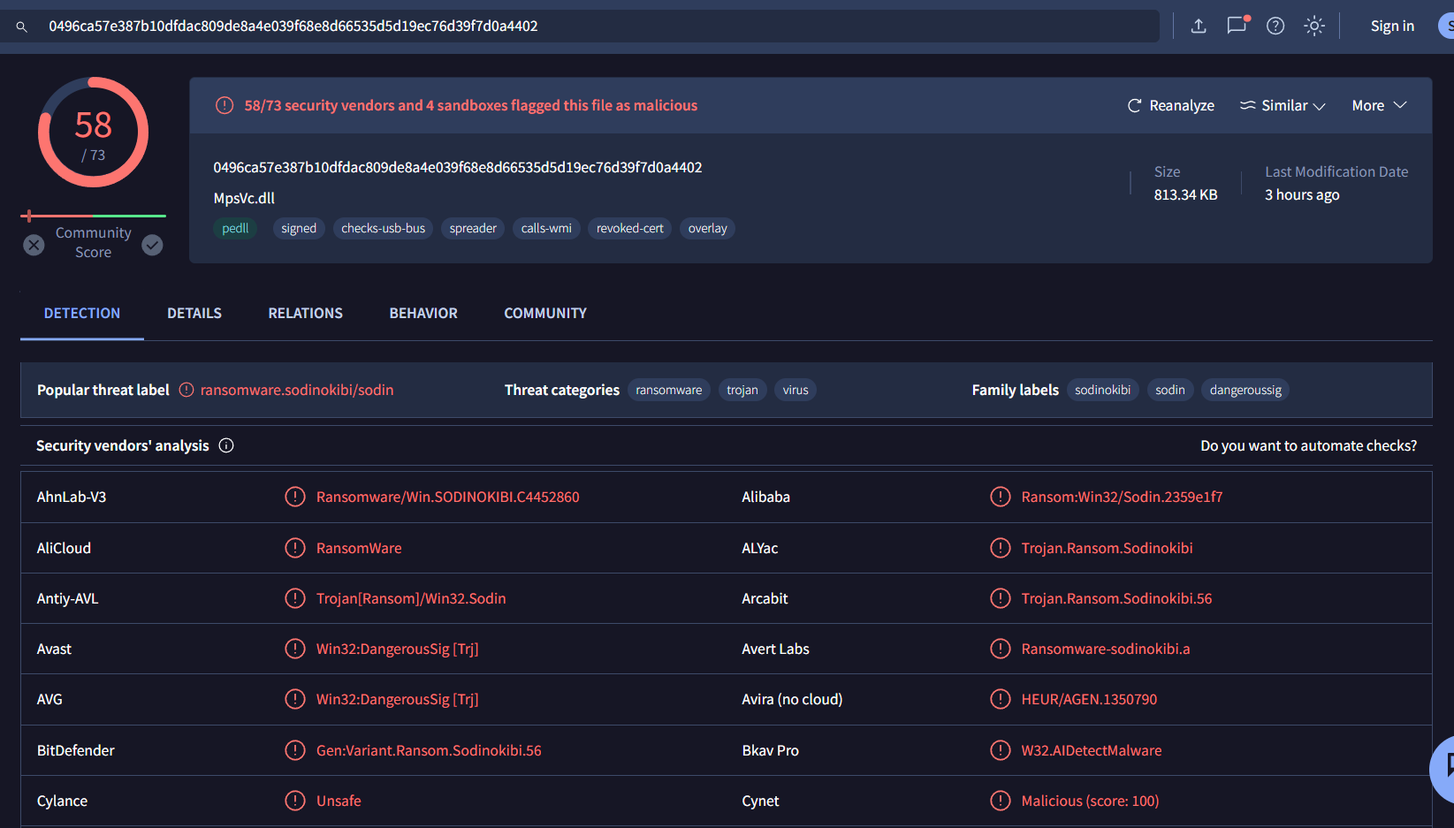Viewport: 1454px width, 828px height.
Task: Vote positive with community checkmark icon
Action: (x=153, y=245)
